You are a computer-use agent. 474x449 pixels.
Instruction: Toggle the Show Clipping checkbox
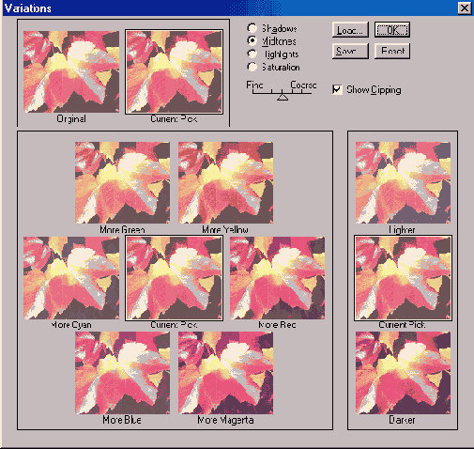[337, 89]
